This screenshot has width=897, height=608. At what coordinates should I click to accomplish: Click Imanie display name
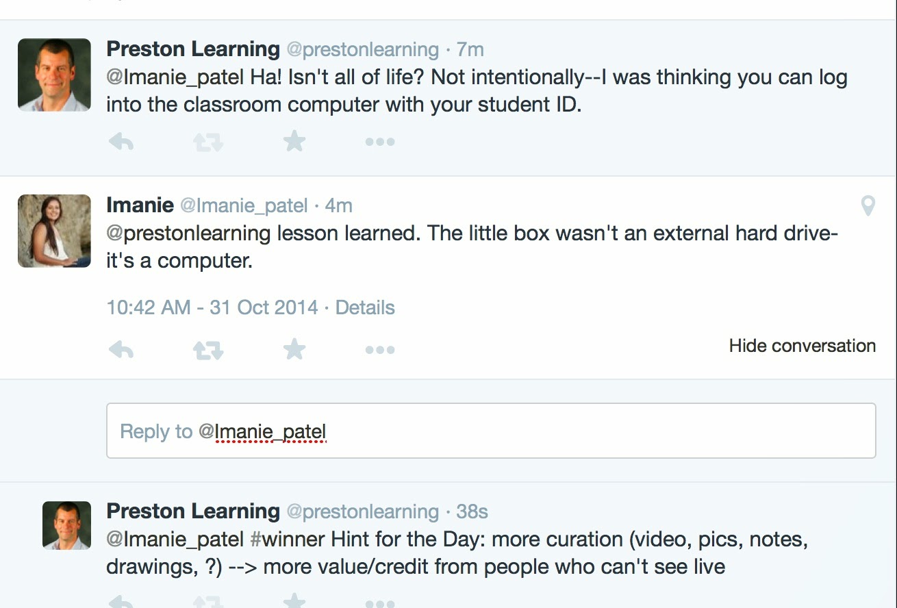click(140, 205)
